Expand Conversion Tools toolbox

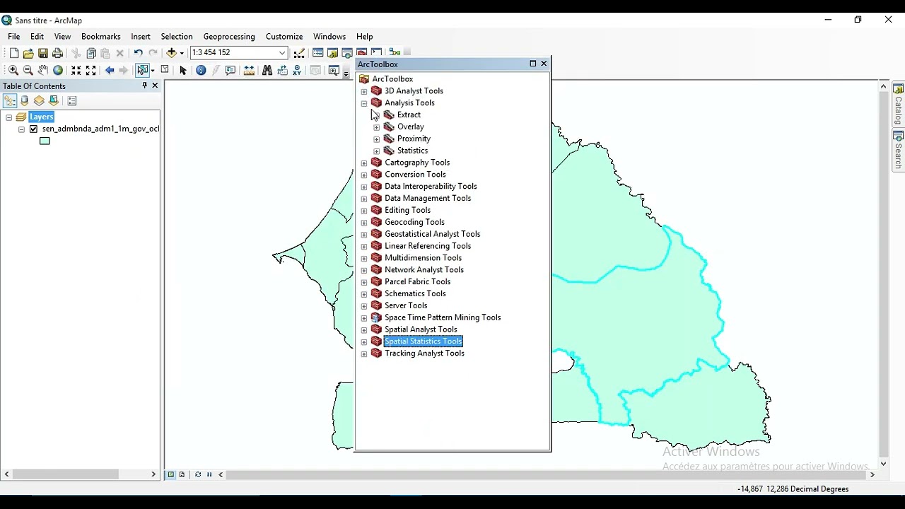coord(364,175)
